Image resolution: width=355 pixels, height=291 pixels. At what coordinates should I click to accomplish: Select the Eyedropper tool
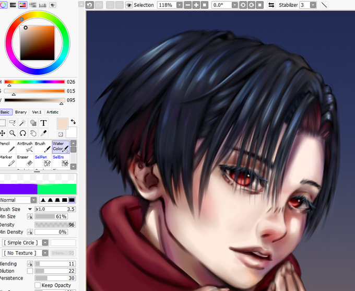(43, 133)
